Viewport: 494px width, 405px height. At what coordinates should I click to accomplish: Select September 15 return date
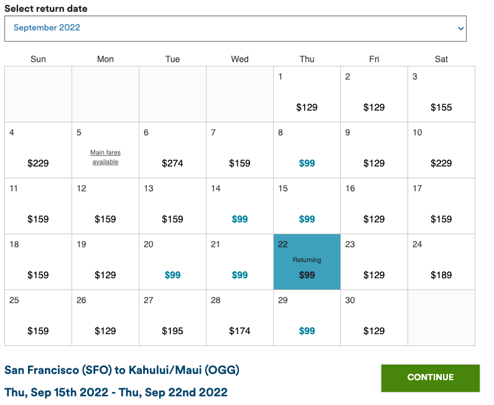point(307,206)
